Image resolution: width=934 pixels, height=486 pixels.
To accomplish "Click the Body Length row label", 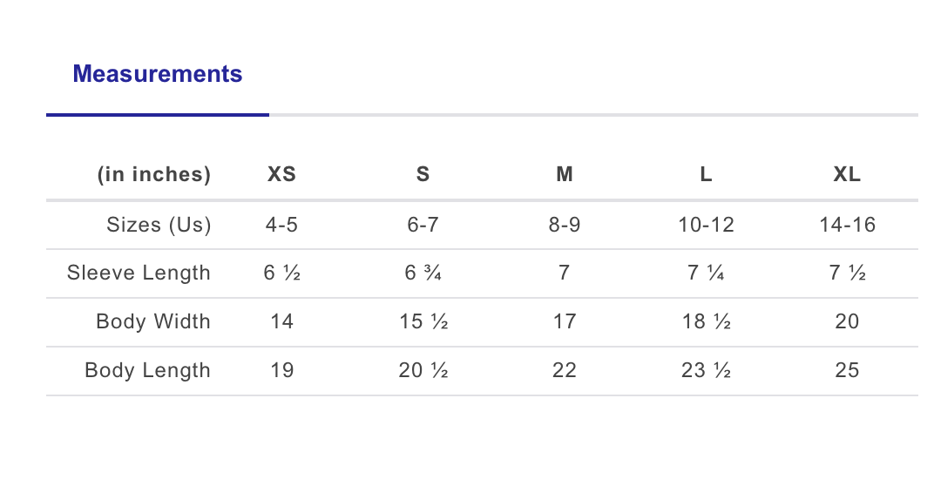I will [148, 370].
